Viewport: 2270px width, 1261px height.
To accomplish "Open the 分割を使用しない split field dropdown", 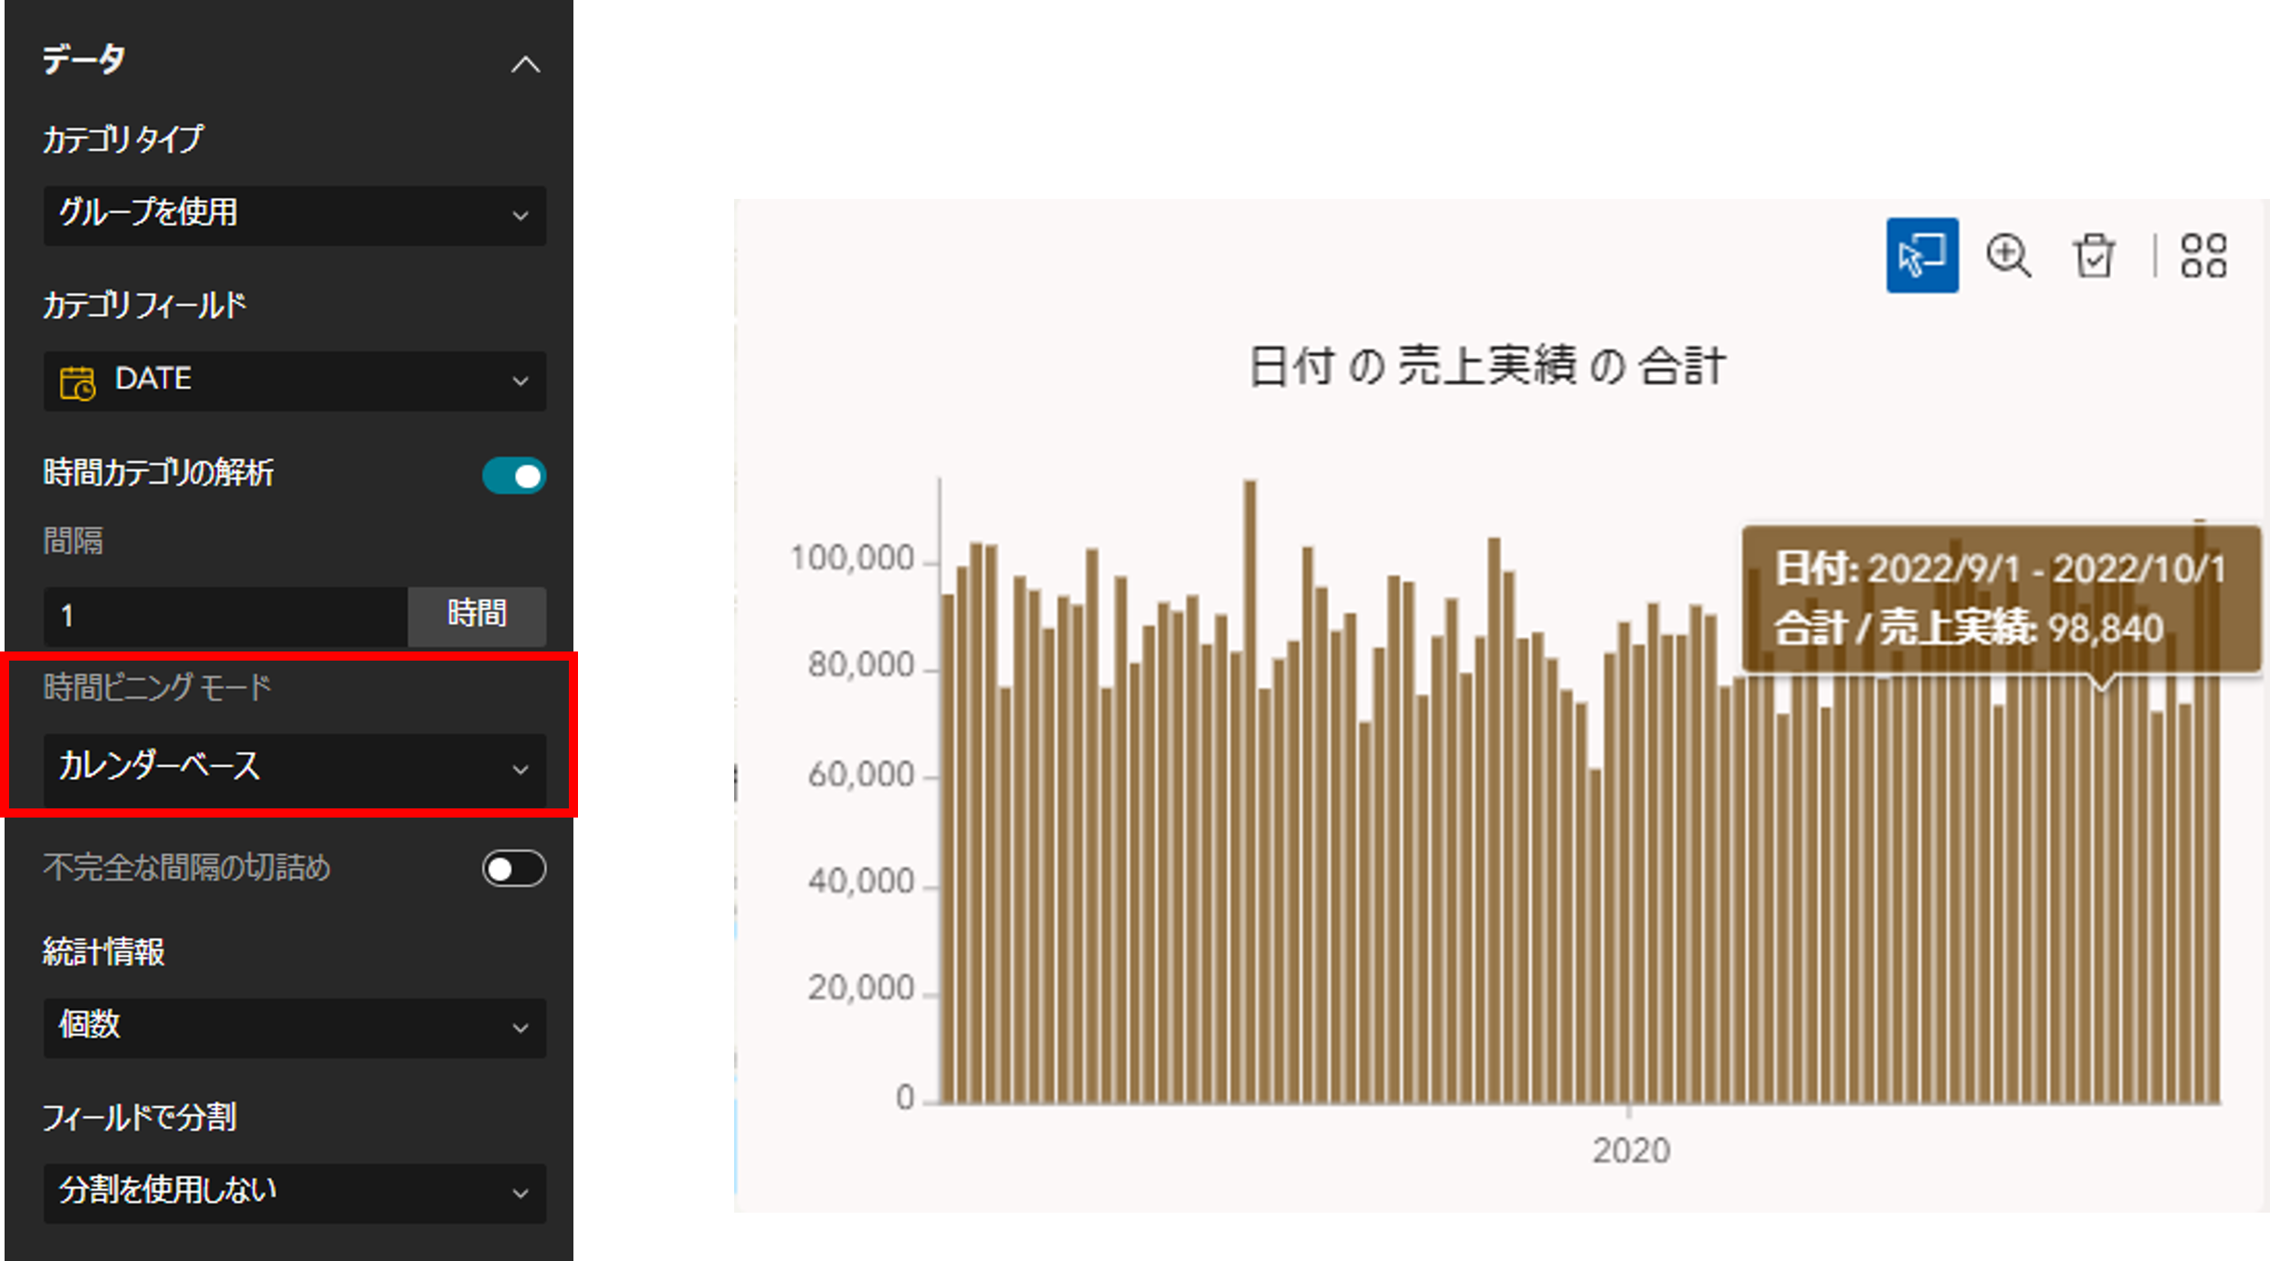I will pyautogui.click(x=294, y=1193).
